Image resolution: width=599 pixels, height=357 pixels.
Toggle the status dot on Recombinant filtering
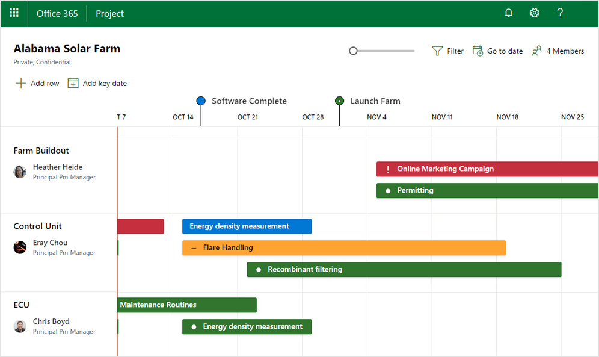[x=258, y=269]
